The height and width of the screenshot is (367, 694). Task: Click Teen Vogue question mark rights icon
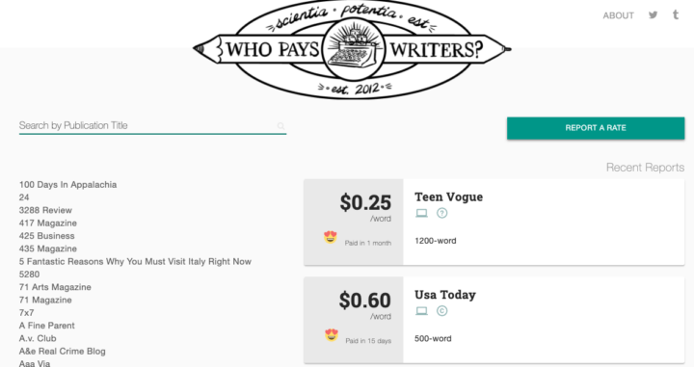tap(441, 213)
